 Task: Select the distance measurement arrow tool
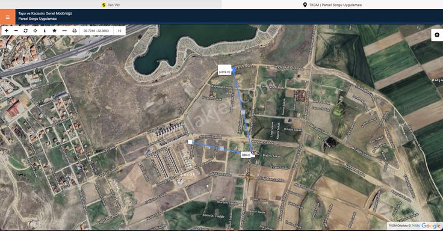pyautogui.click(x=64, y=31)
